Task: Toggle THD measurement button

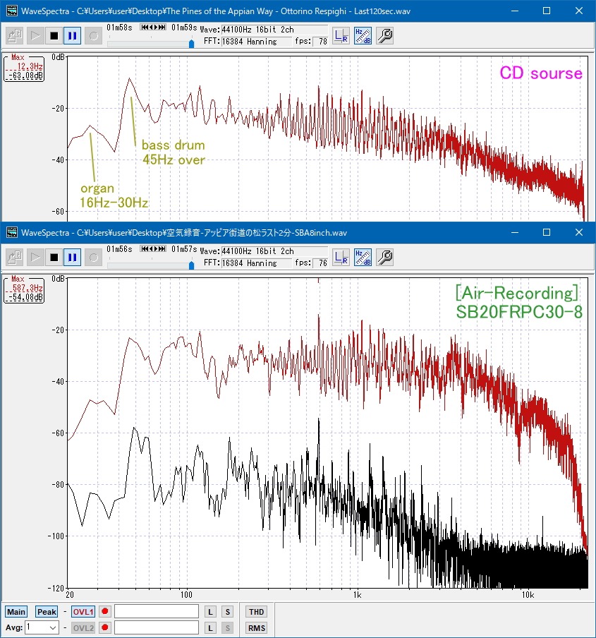Action: [x=257, y=612]
